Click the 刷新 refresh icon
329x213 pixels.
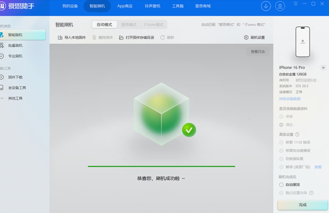(x=163, y=37)
